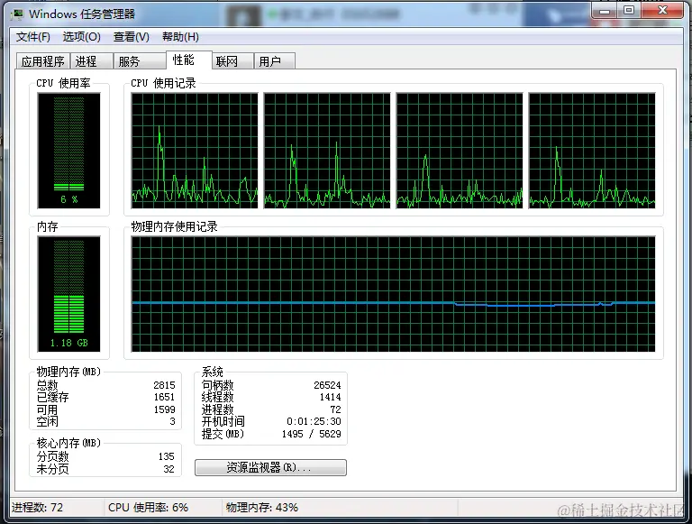Click the 总数 value 2815

point(164,385)
